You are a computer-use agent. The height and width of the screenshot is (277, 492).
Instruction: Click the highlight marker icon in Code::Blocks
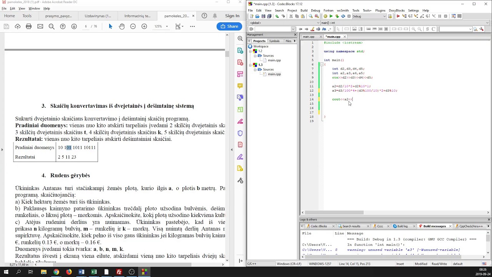pyautogui.click(x=312, y=29)
